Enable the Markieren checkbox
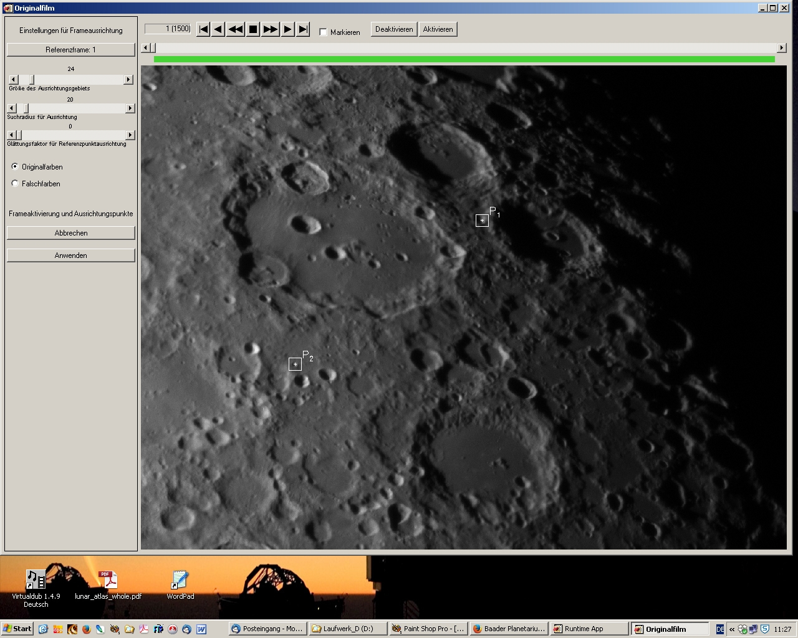The image size is (798, 638). (x=323, y=32)
